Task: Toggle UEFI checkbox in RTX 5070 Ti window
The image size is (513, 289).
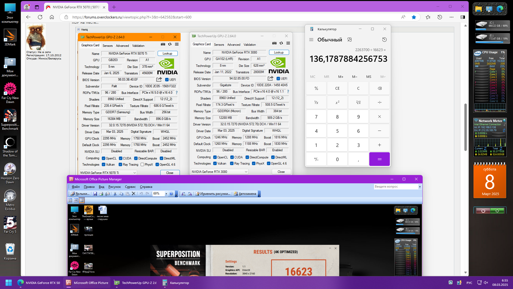Action: coord(167,80)
